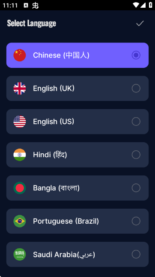Tap the India flag icon
The height and width of the screenshot is (277, 155).
coord(20,155)
